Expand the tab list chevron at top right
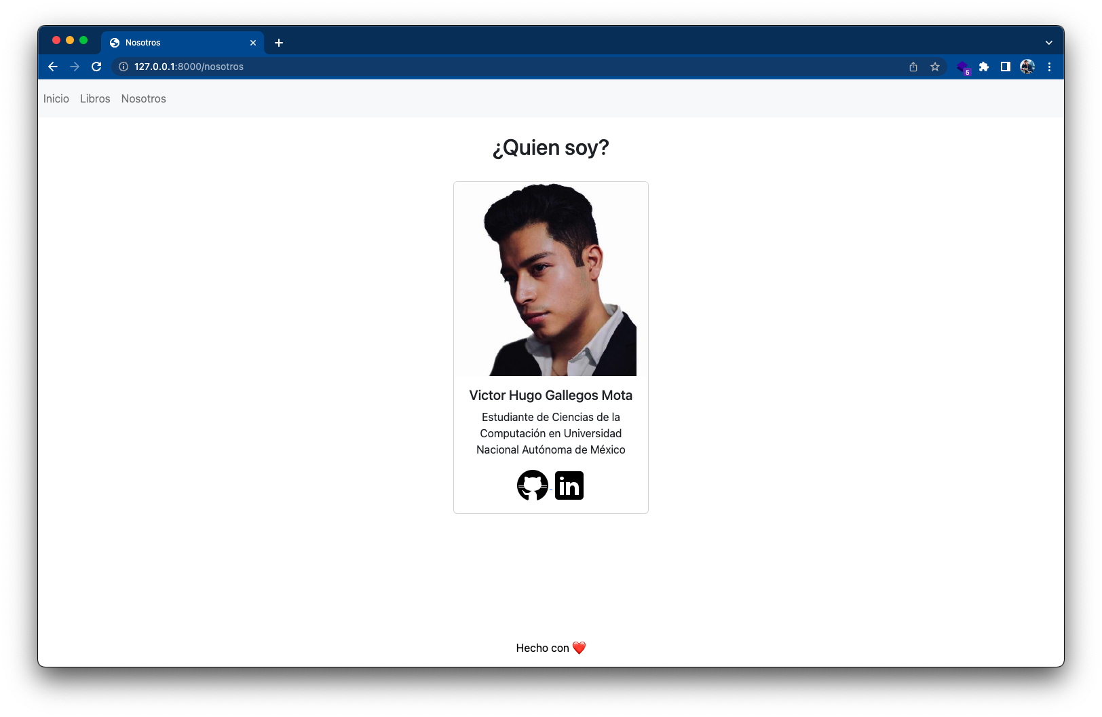The width and height of the screenshot is (1102, 717). tap(1048, 42)
